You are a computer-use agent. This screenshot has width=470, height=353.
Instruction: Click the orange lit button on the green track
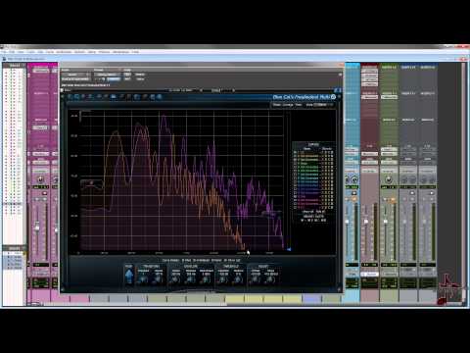click(x=393, y=199)
